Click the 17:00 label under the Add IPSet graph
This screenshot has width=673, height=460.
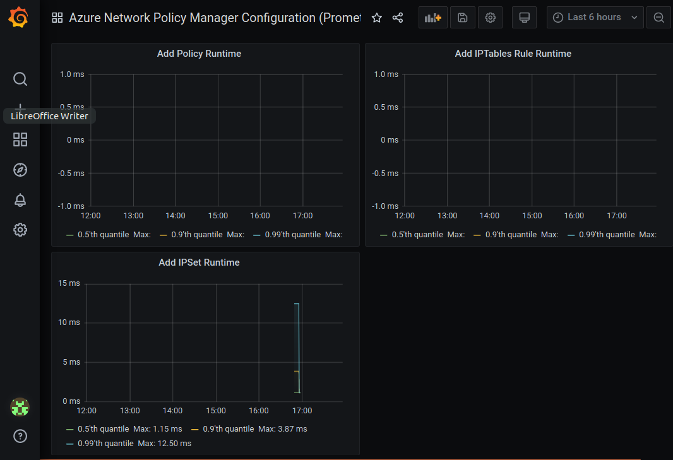click(302, 411)
